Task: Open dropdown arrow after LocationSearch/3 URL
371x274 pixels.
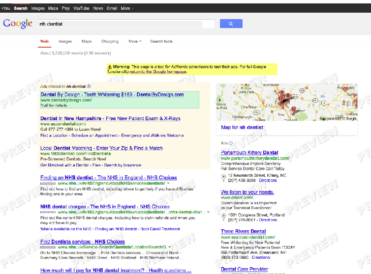Action: pos(170,247)
